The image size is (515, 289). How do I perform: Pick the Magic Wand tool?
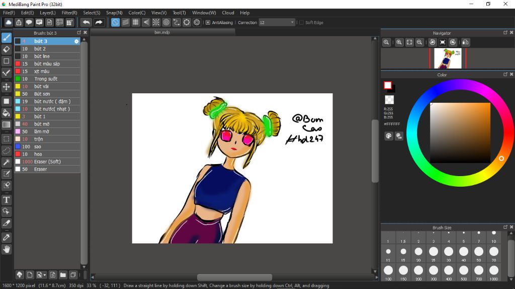click(6, 162)
